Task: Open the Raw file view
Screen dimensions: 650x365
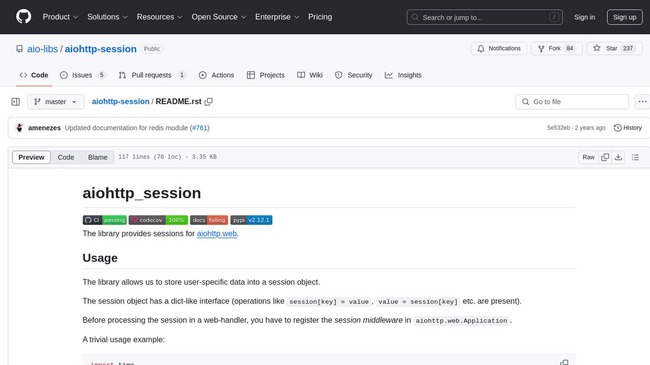Action: (x=588, y=157)
